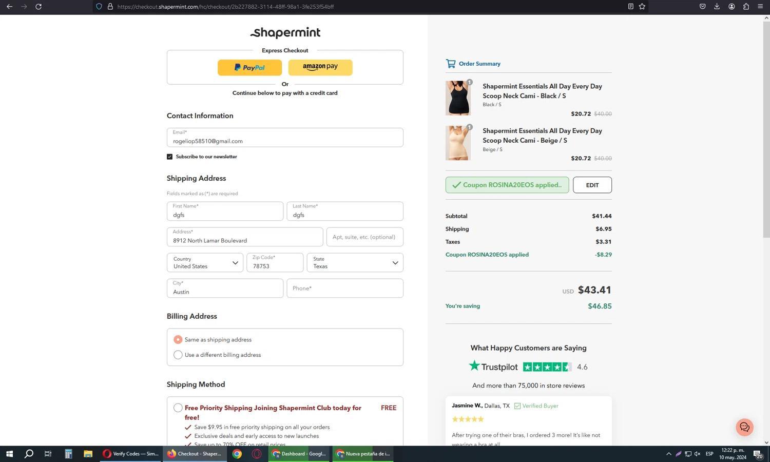Pay with the PayPal express button

coord(249,67)
